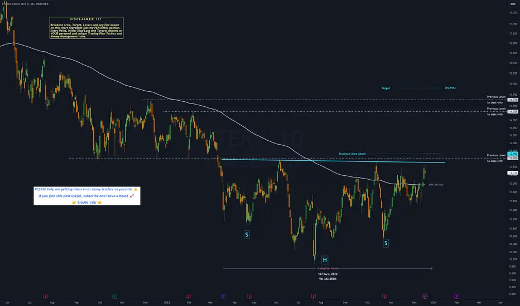Select the DISCLAIMER text box
This screenshot has height=306, width=520.
click(x=86, y=28)
